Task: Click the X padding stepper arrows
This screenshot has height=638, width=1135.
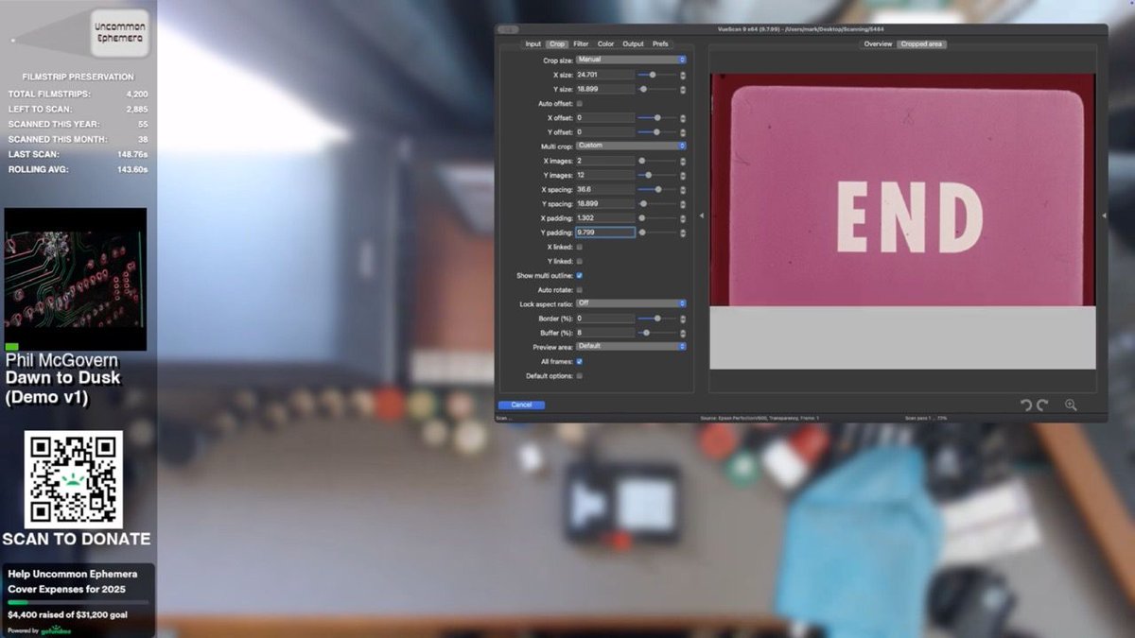Action: [683, 218]
